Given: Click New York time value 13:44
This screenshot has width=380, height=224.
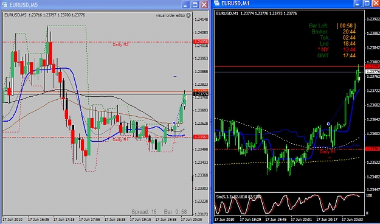Looking at the screenshot, I should [349, 49].
